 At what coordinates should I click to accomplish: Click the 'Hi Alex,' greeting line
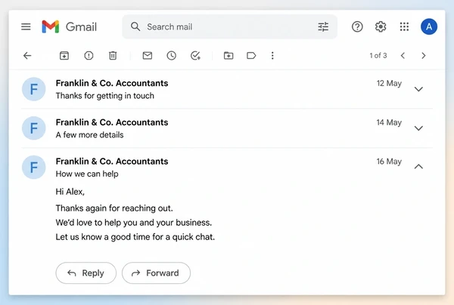tap(70, 192)
